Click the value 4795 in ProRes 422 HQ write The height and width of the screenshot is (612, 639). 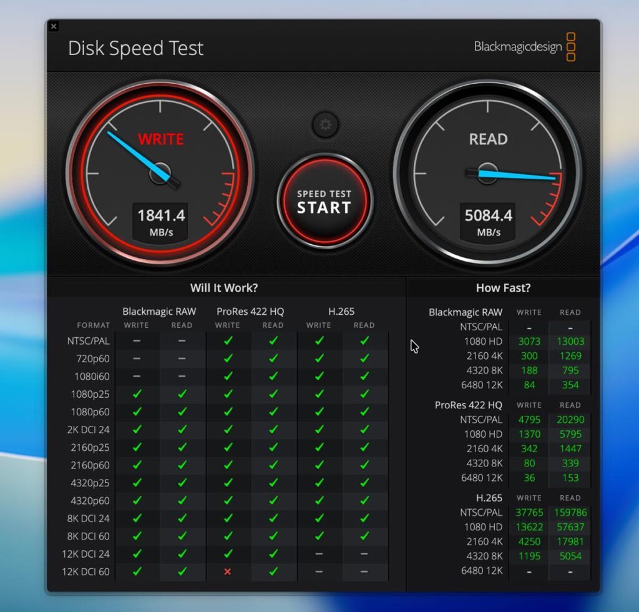coord(529,420)
